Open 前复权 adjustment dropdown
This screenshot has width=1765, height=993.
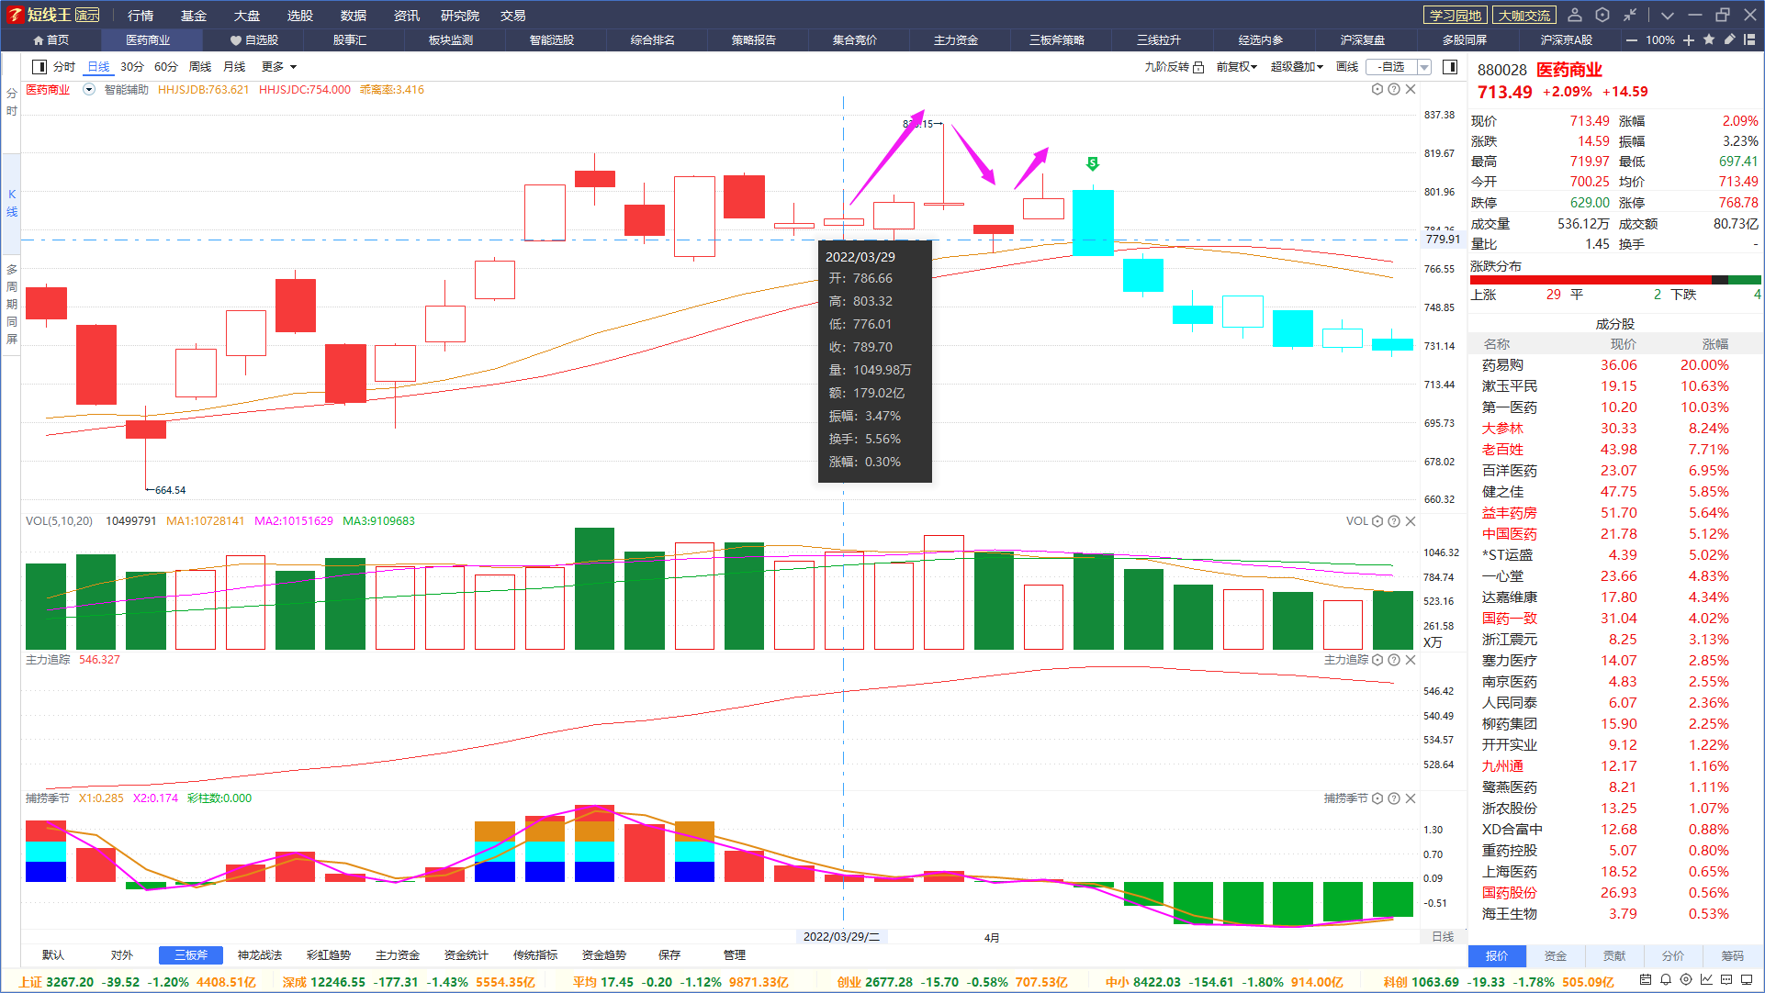[x=1236, y=67]
